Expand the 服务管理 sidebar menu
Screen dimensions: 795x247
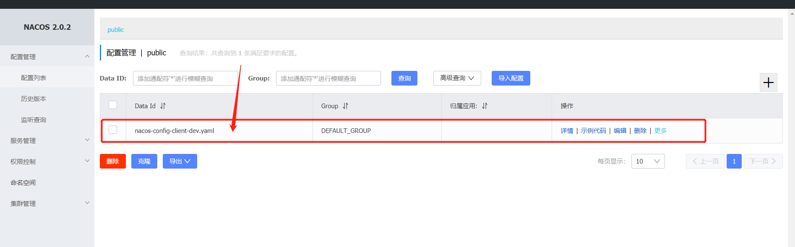[87, 140]
